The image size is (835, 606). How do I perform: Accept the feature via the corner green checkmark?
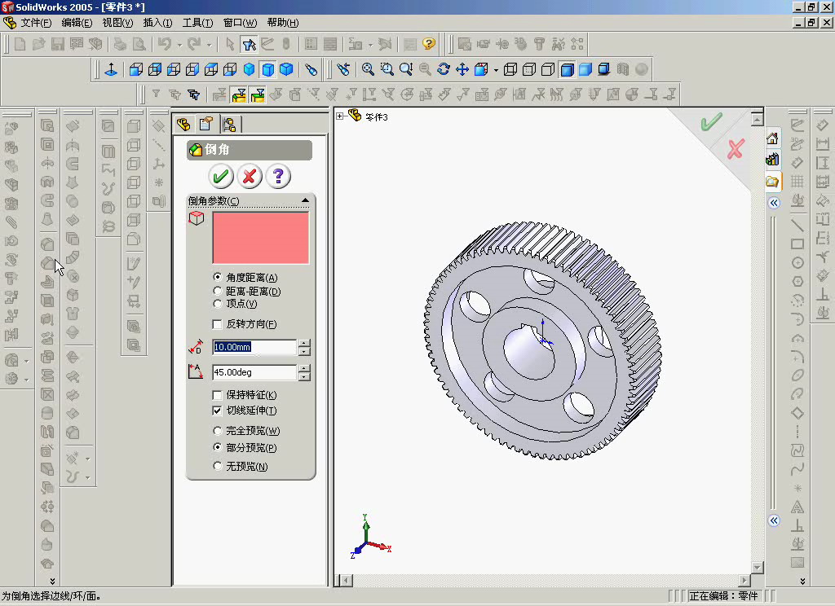tap(711, 122)
